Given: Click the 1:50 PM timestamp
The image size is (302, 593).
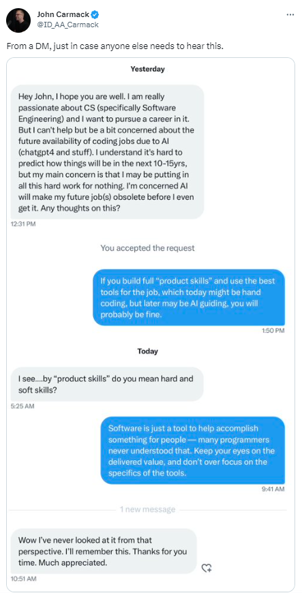Looking at the screenshot, I should [x=273, y=331].
